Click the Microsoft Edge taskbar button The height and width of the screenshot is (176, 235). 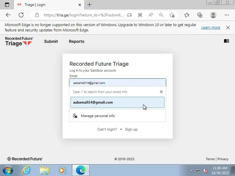80,170
